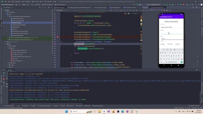Viewport: 203px width, 114px height.
Task: Click the Full name field in emulator
Action: (x=172, y=27)
